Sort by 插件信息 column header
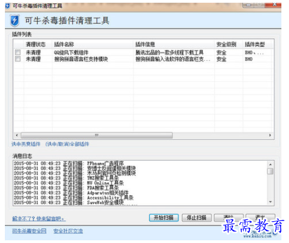289x243 pixels. point(145,44)
